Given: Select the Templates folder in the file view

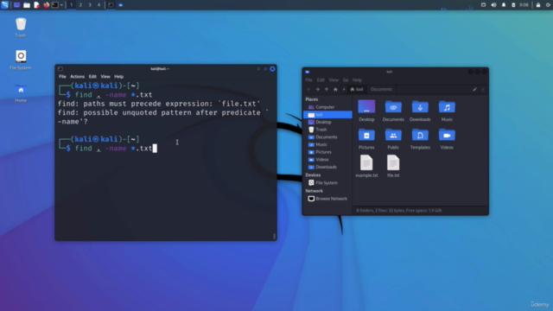Looking at the screenshot, I should coord(420,138).
